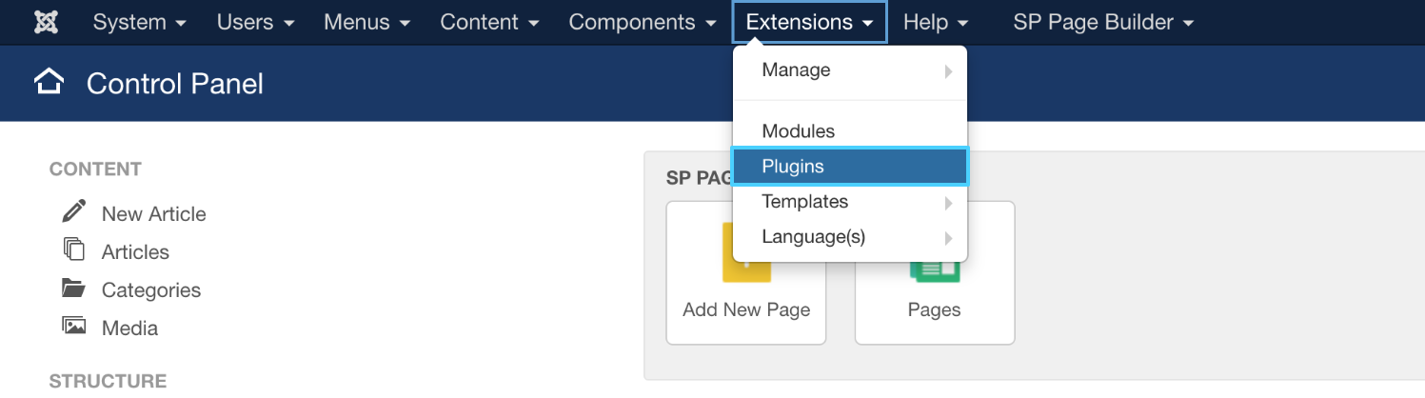1425x398 pixels.
Task: Choose Modules in the Extensions menu
Action: (x=798, y=131)
